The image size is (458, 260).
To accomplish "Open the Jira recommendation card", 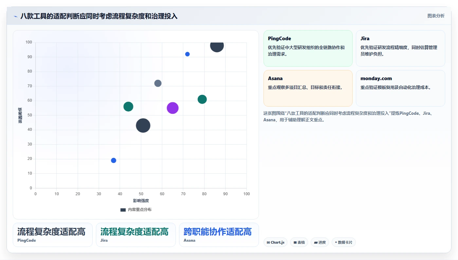I will click(x=400, y=48).
